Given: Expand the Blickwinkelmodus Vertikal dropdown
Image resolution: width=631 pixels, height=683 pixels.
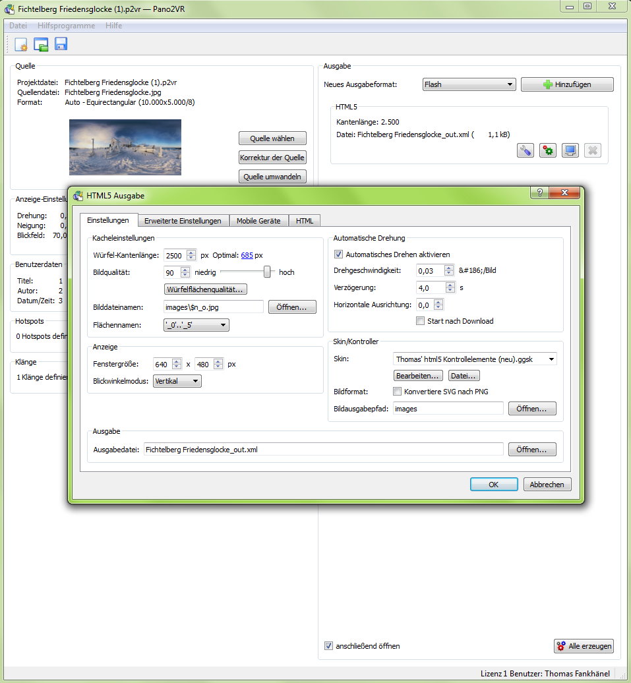Looking at the screenshot, I should click(177, 381).
